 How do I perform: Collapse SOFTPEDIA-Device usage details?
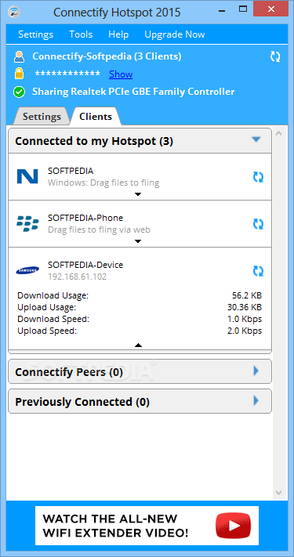coord(138,345)
